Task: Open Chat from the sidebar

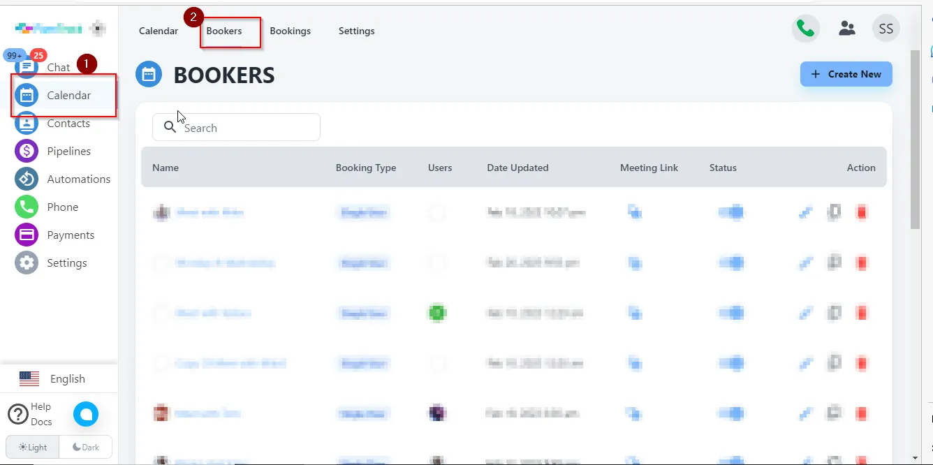Action: 59,68
